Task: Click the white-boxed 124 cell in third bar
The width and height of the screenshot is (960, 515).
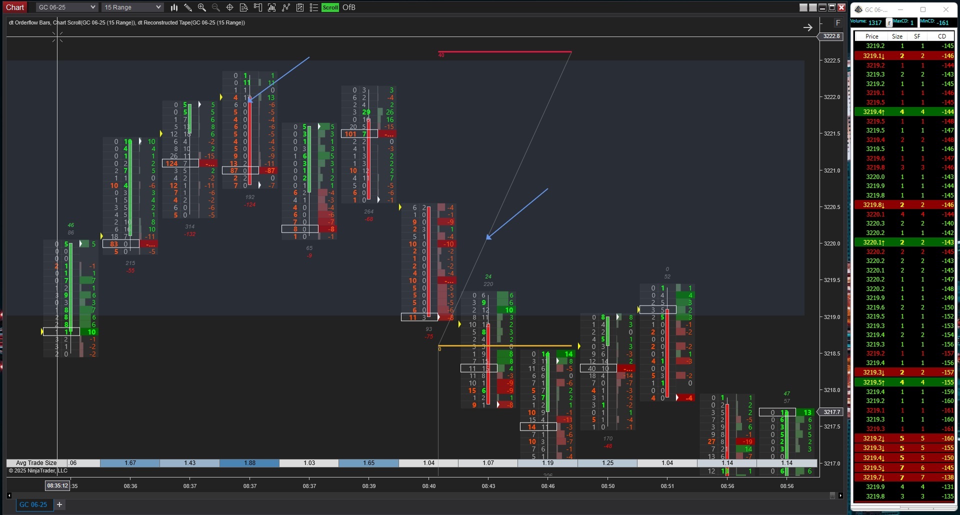Action: pyautogui.click(x=180, y=163)
